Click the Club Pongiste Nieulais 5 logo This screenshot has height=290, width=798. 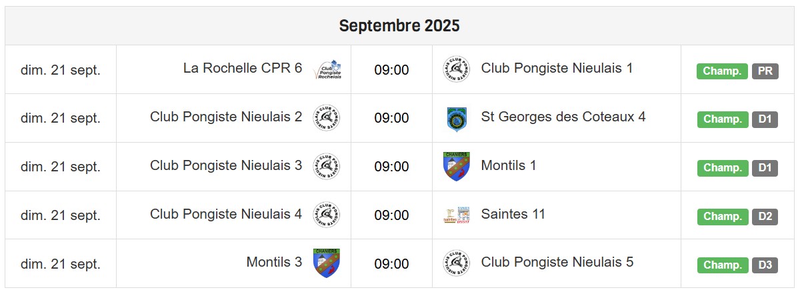pyautogui.click(x=456, y=263)
